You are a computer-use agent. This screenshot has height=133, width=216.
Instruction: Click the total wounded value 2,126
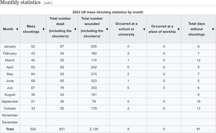coord(93,129)
